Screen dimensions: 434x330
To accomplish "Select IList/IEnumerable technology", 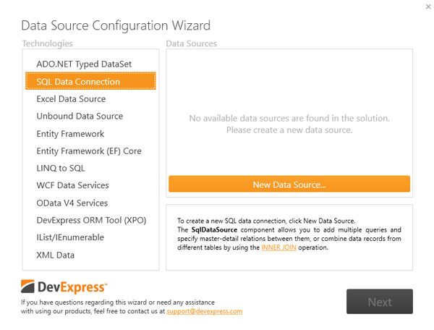I will (70, 237).
